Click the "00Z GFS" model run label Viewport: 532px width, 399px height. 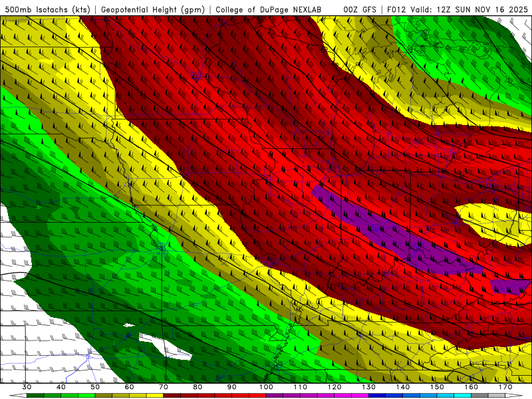point(360,9)
